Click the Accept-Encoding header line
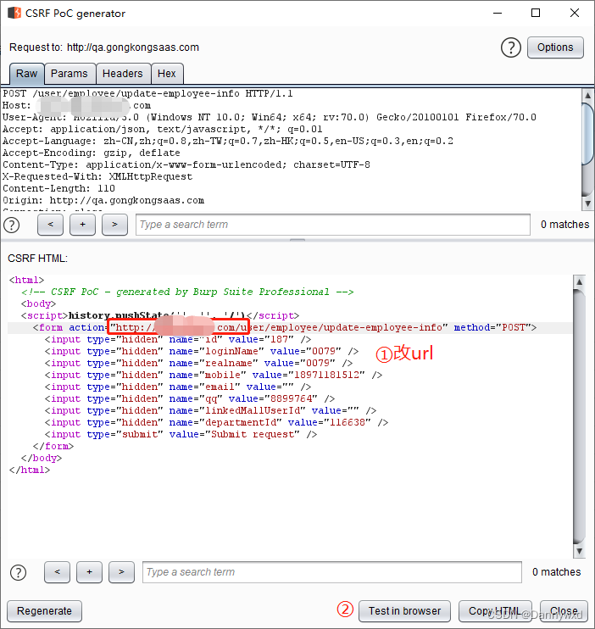The width and height of the screenshot is (595, 629). [x=92, y=153]
